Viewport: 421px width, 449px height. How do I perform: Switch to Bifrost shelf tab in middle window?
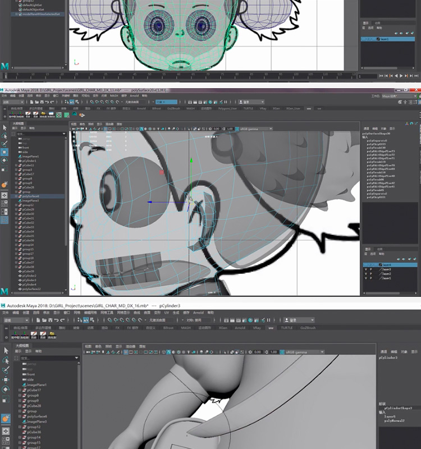(157, 108)
